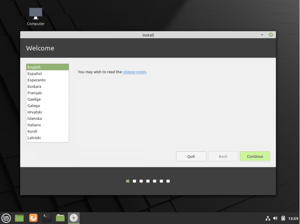Pick Gaeilge from the language list
The width and height of the screenshot is (300, 224).
tap(48, 99)
